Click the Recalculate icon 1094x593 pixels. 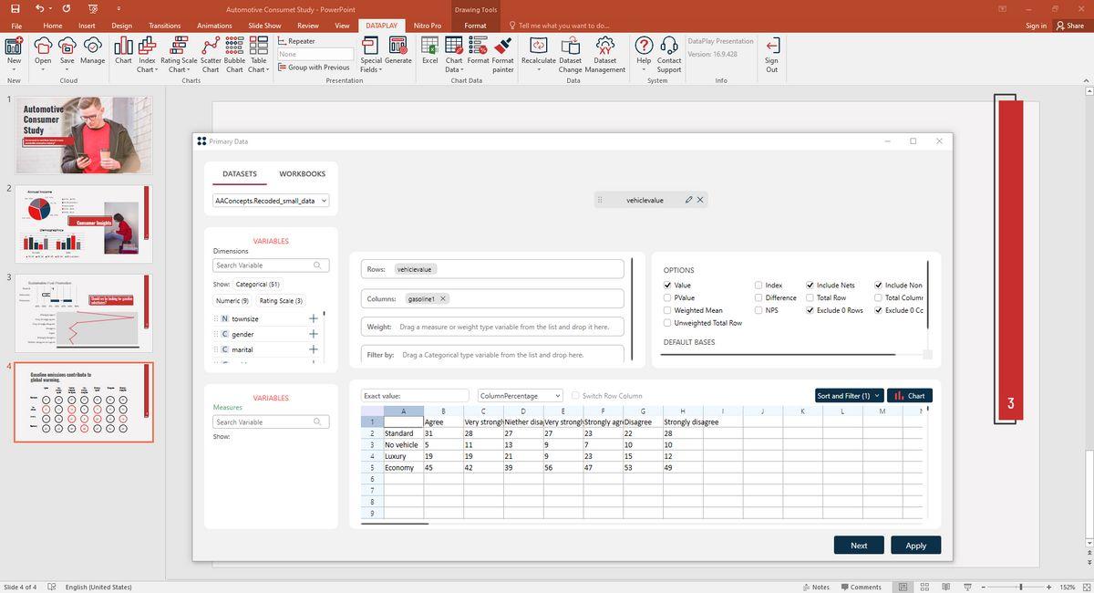tap(538, 47)
